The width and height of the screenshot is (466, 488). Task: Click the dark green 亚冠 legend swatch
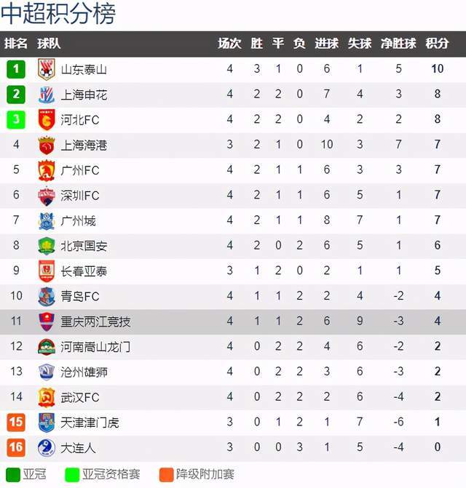13,475
